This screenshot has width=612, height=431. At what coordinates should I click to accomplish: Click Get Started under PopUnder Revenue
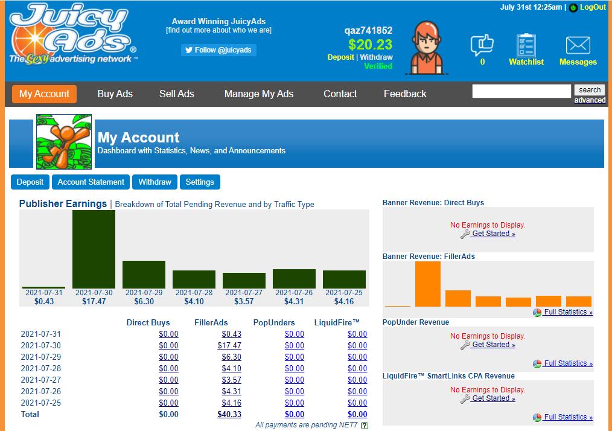point(493,345)
